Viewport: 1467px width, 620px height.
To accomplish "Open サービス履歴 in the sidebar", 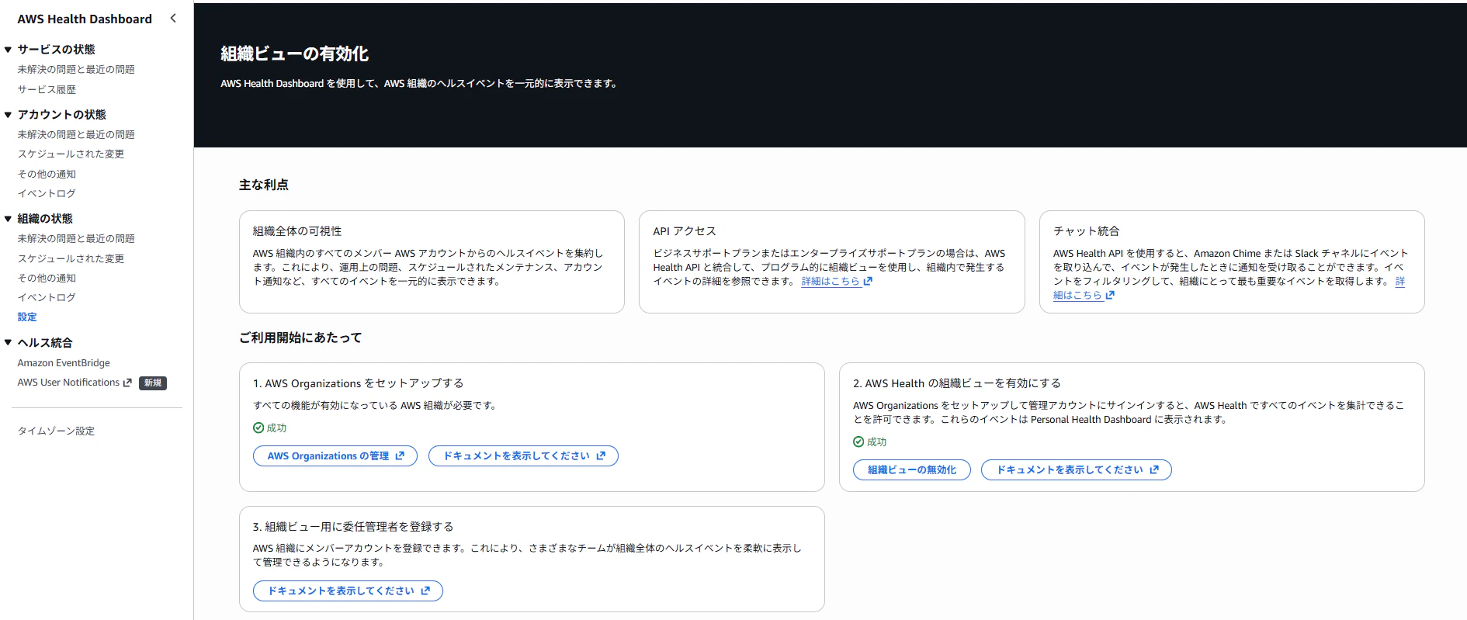I will [x=47, y=89].
